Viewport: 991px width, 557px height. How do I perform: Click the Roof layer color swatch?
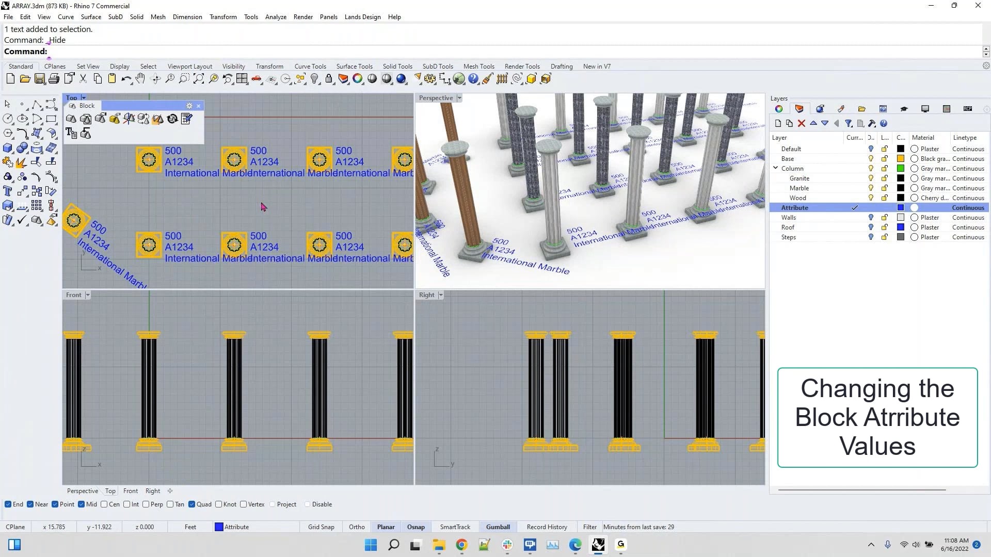[x=901, y=227]
